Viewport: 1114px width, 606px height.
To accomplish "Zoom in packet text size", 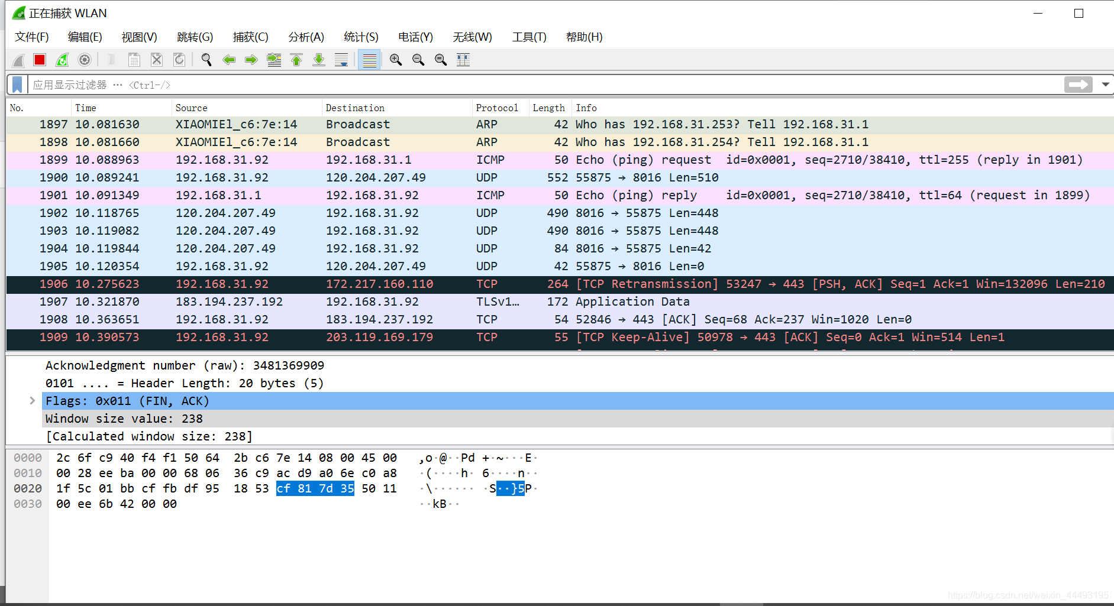I will click(x=396, y=60).
